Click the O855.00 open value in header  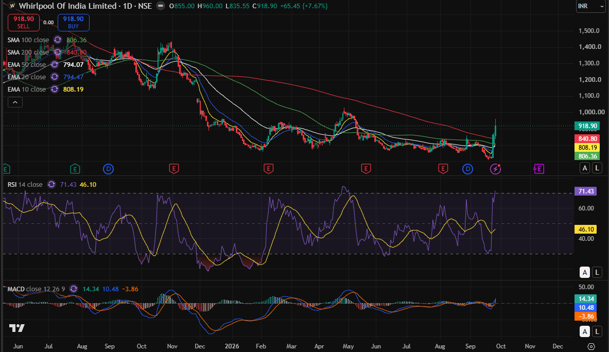pyautogui.click(x=182, y=6)
